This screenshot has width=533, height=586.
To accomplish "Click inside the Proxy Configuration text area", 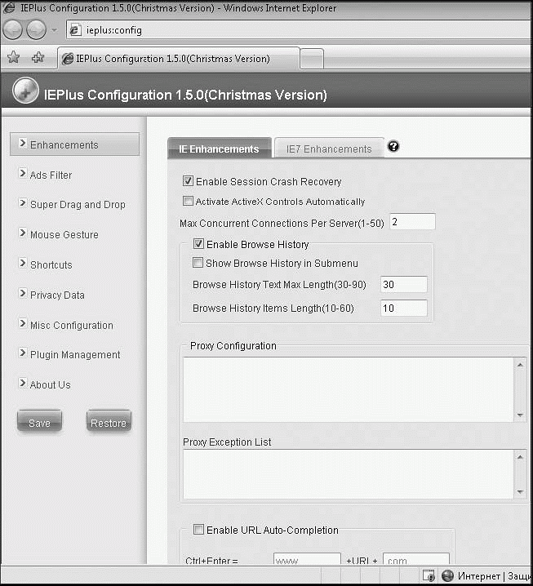I will coord(349,390).
